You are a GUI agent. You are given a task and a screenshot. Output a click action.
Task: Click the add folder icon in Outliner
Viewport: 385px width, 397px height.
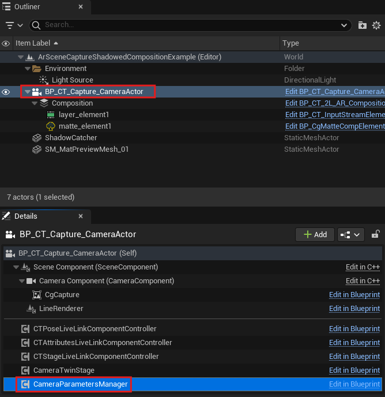(x=362, y=25)
